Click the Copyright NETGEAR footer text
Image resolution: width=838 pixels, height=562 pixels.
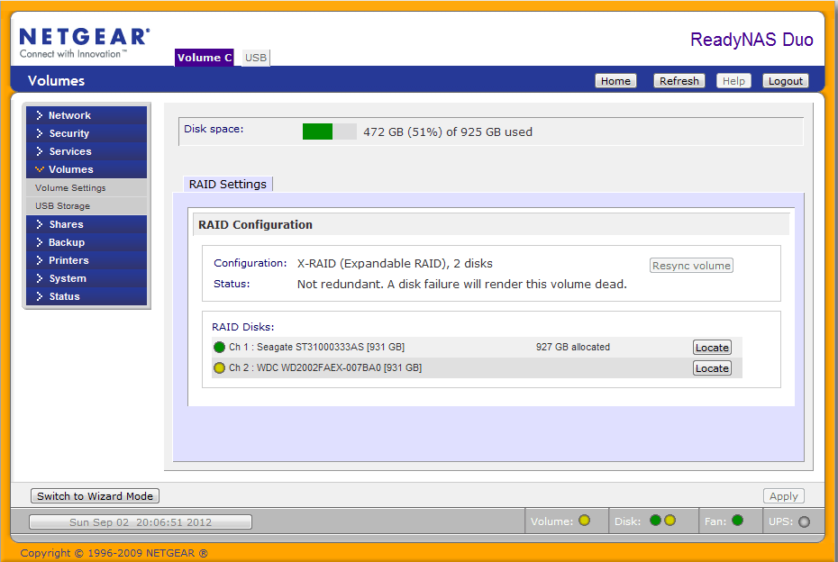coord(114,554)
